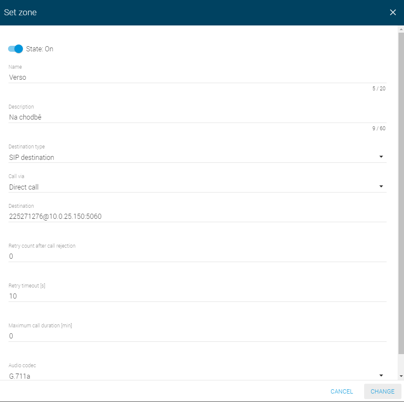Click the scrollbar down arrow
The image size is (404, 402).
[401, 376]
